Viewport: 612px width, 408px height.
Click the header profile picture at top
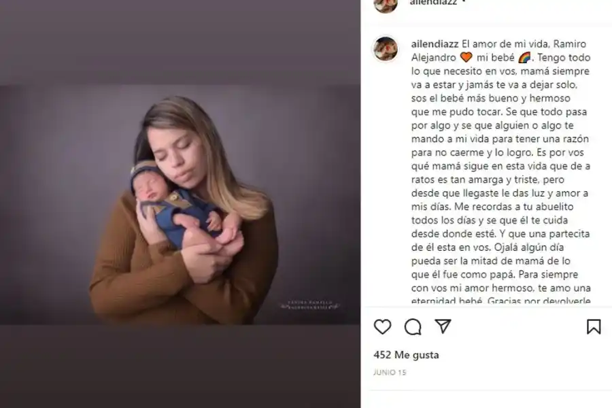386,4
